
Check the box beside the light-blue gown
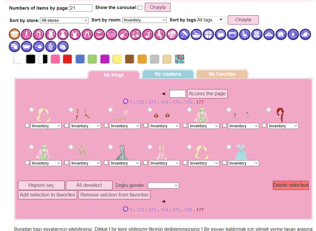click(x=225, y=162)
